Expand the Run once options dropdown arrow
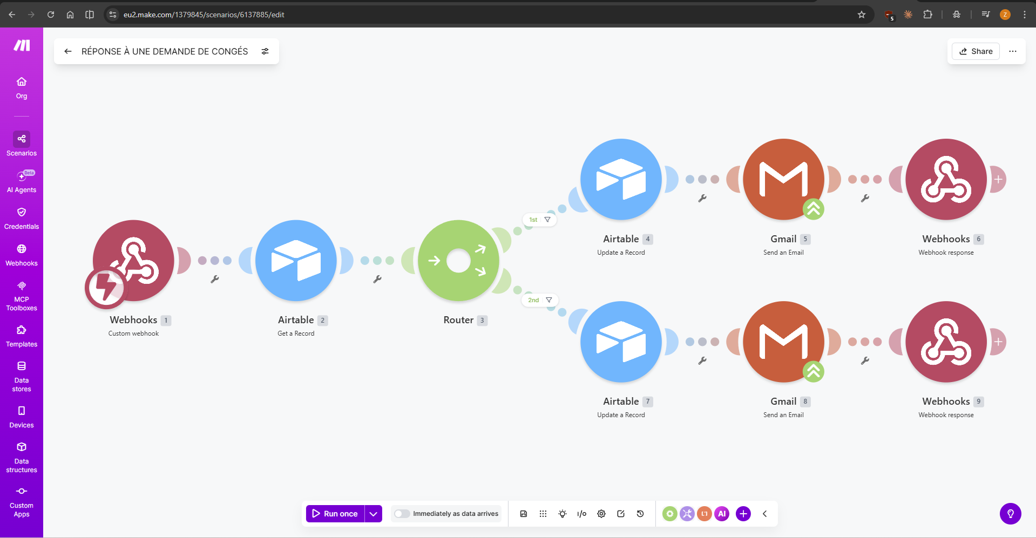Viewport: 1036px width, 538px height. (374, 514)
